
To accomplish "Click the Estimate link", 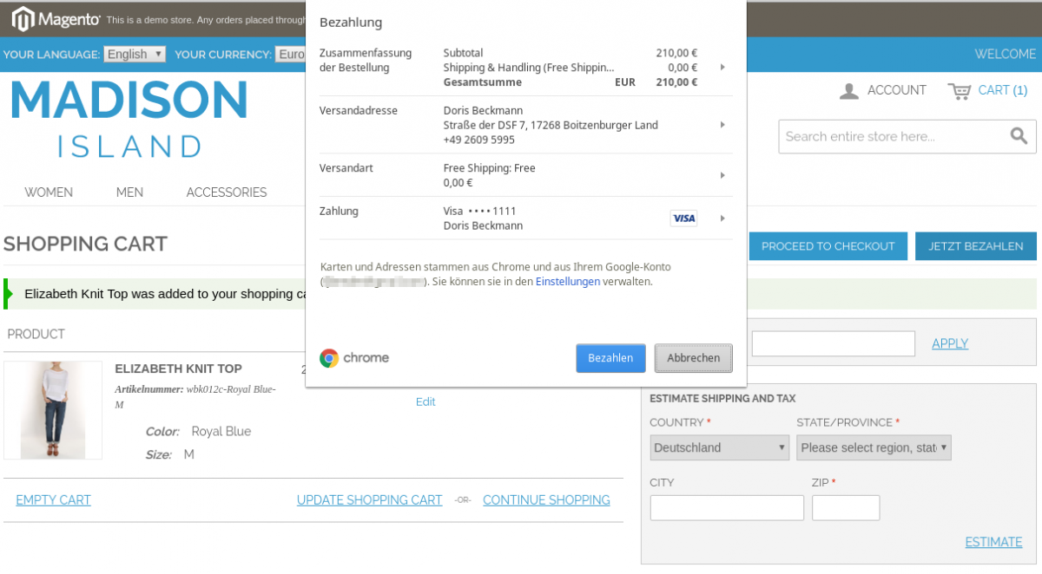I will click(x=993, y=543).
